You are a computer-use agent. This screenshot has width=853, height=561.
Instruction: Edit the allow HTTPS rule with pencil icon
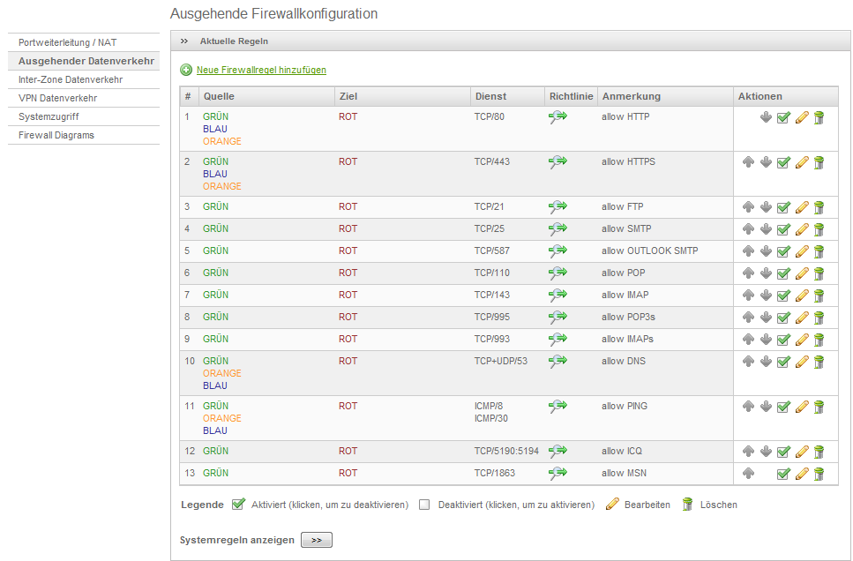pyautogui.click(x=801, y=162)
